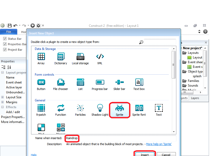Select splash object type in project tree

[x=197, y=76]
